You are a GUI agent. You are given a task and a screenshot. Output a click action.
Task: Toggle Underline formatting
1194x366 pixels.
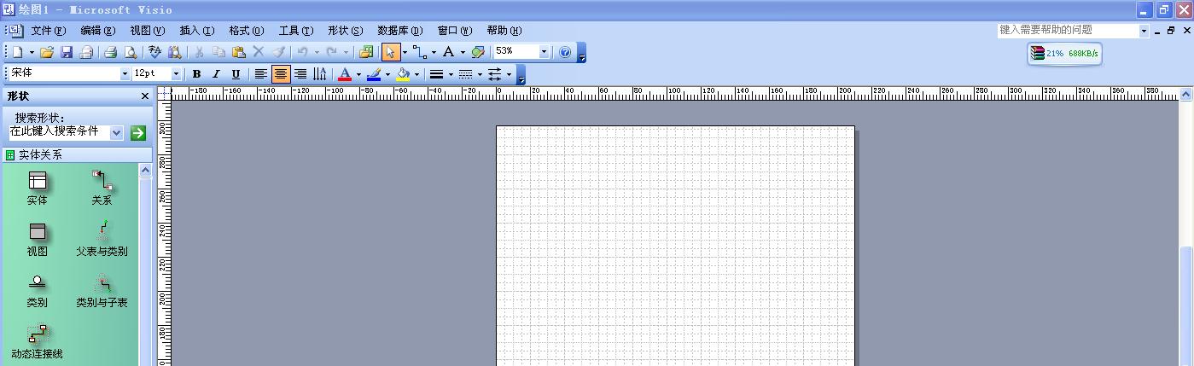click(x=236, y=74)
